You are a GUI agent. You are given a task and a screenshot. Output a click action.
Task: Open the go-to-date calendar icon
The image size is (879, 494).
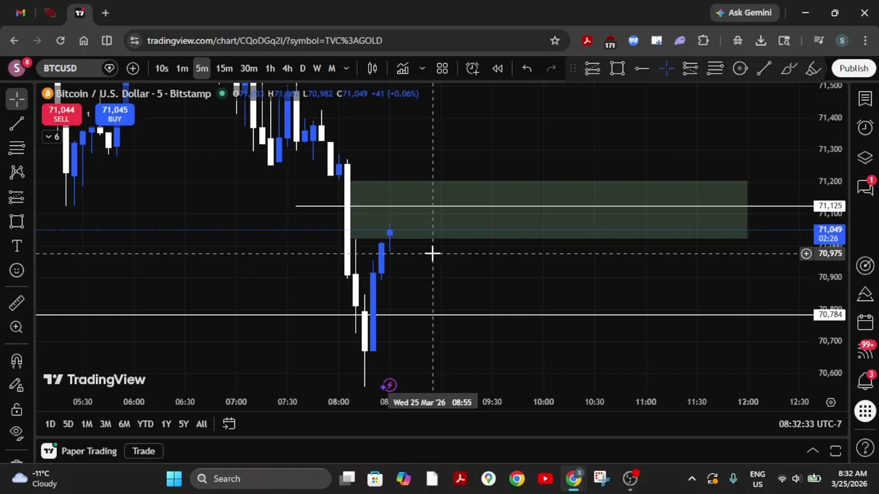coord(229,424)
